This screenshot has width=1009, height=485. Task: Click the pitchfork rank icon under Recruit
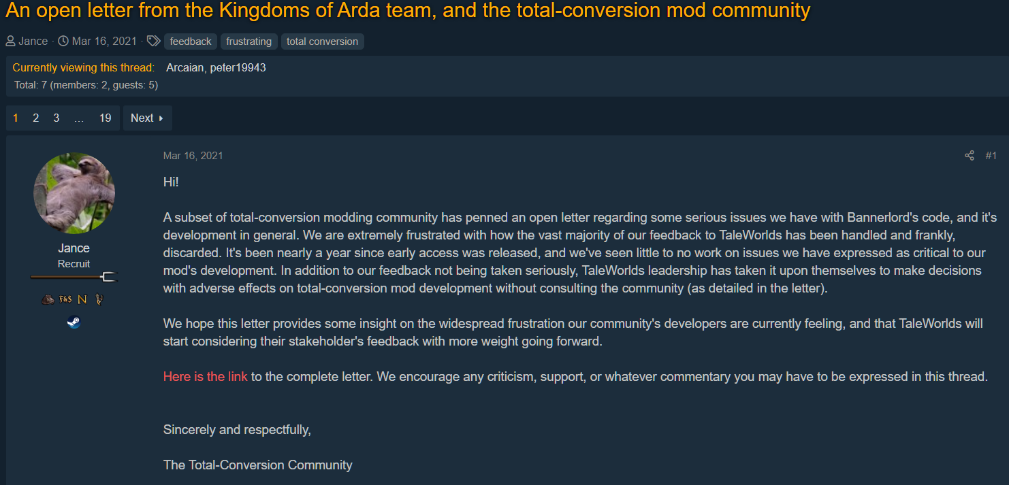point(74,277)
